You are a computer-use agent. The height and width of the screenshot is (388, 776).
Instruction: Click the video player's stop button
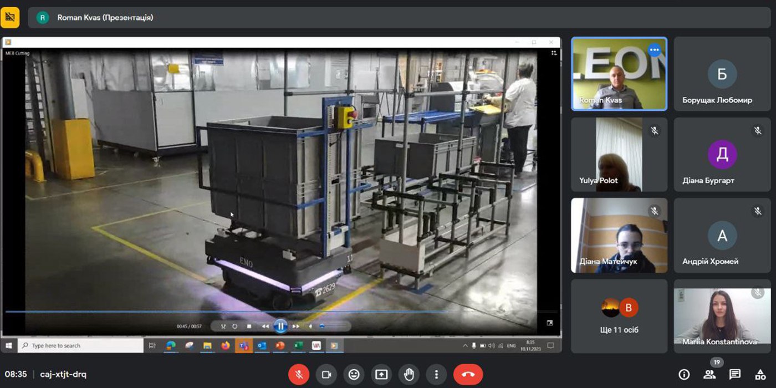(249, 326)
